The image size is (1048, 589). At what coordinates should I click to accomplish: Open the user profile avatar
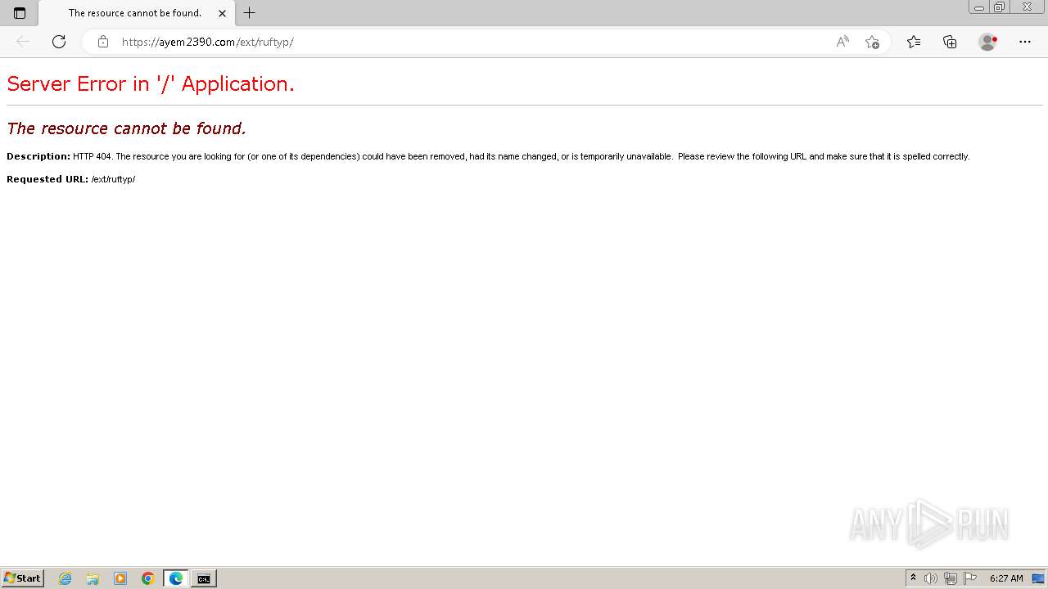988,42
